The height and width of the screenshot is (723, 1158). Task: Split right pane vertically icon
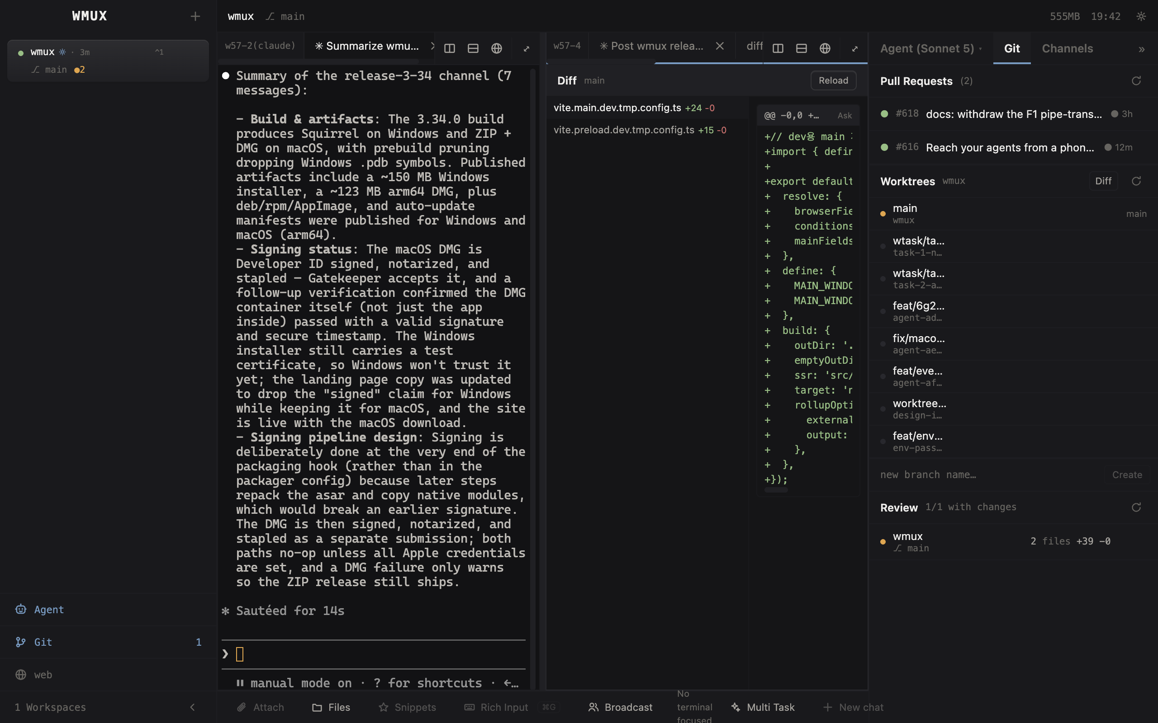coord(778,48)
